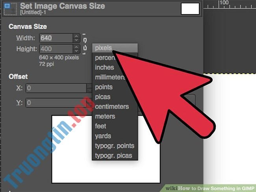The width and height of the screenshot is (256, 192).
Task: Click the white image thumbnail in header
Action: pos(190,9)
